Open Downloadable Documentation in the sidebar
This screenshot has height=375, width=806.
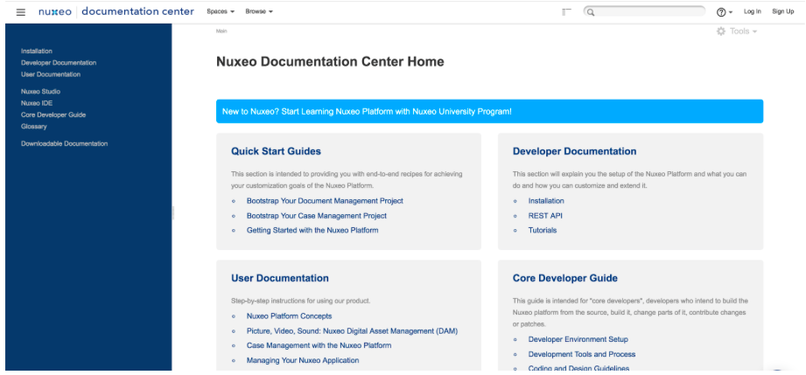(64, 144)
